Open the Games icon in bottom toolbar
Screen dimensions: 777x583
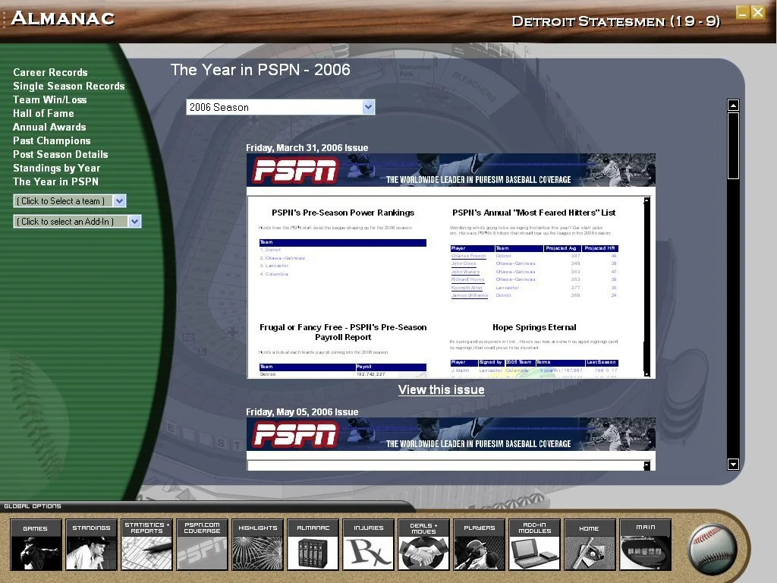tap(36, 544)
